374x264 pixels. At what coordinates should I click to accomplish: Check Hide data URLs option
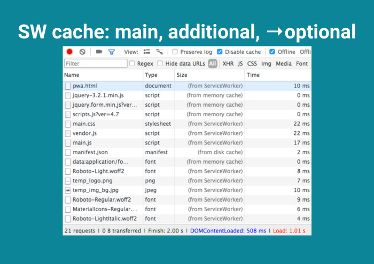tap(160, 63)
